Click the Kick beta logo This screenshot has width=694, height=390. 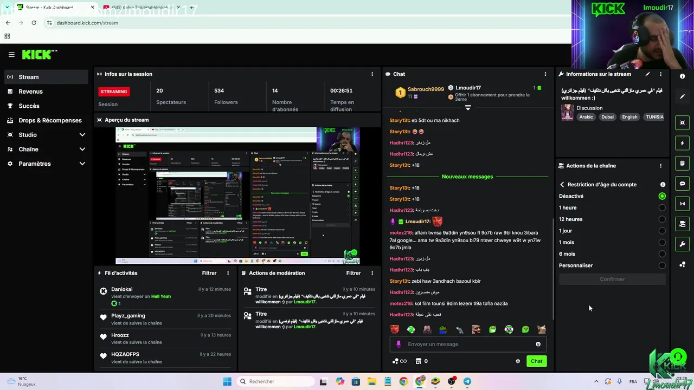click(x=39, y=55)
